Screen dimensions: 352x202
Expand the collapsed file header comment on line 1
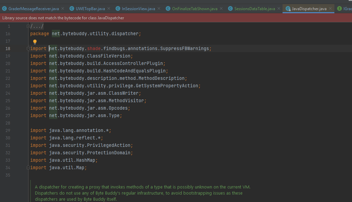coord(28,25)
